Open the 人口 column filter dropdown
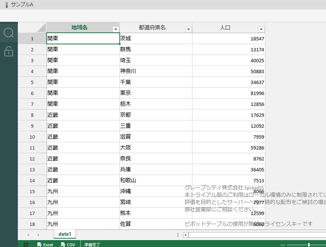326x247 pixels. coord(261,29)
